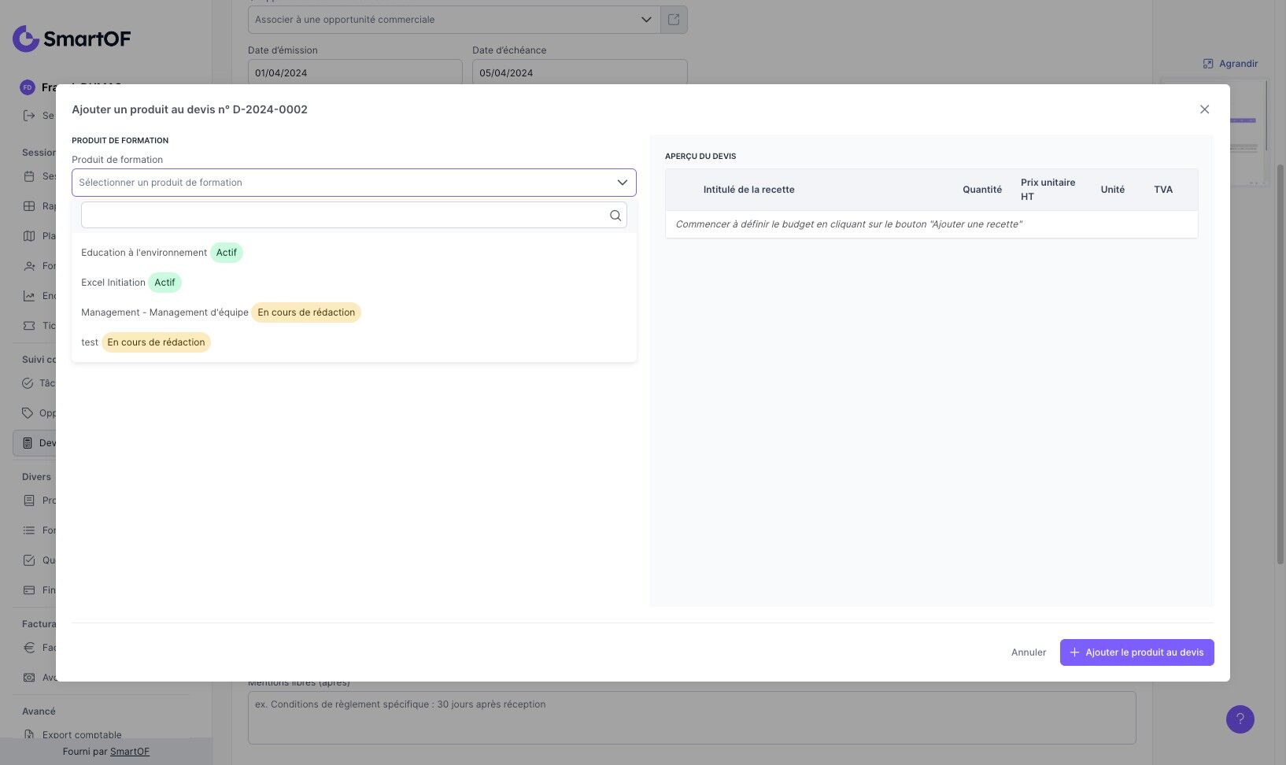This screenshot has height=765, width=1286.
Task: Click the document icon beside 'Pro' under Divers
Action: [29, 501]
